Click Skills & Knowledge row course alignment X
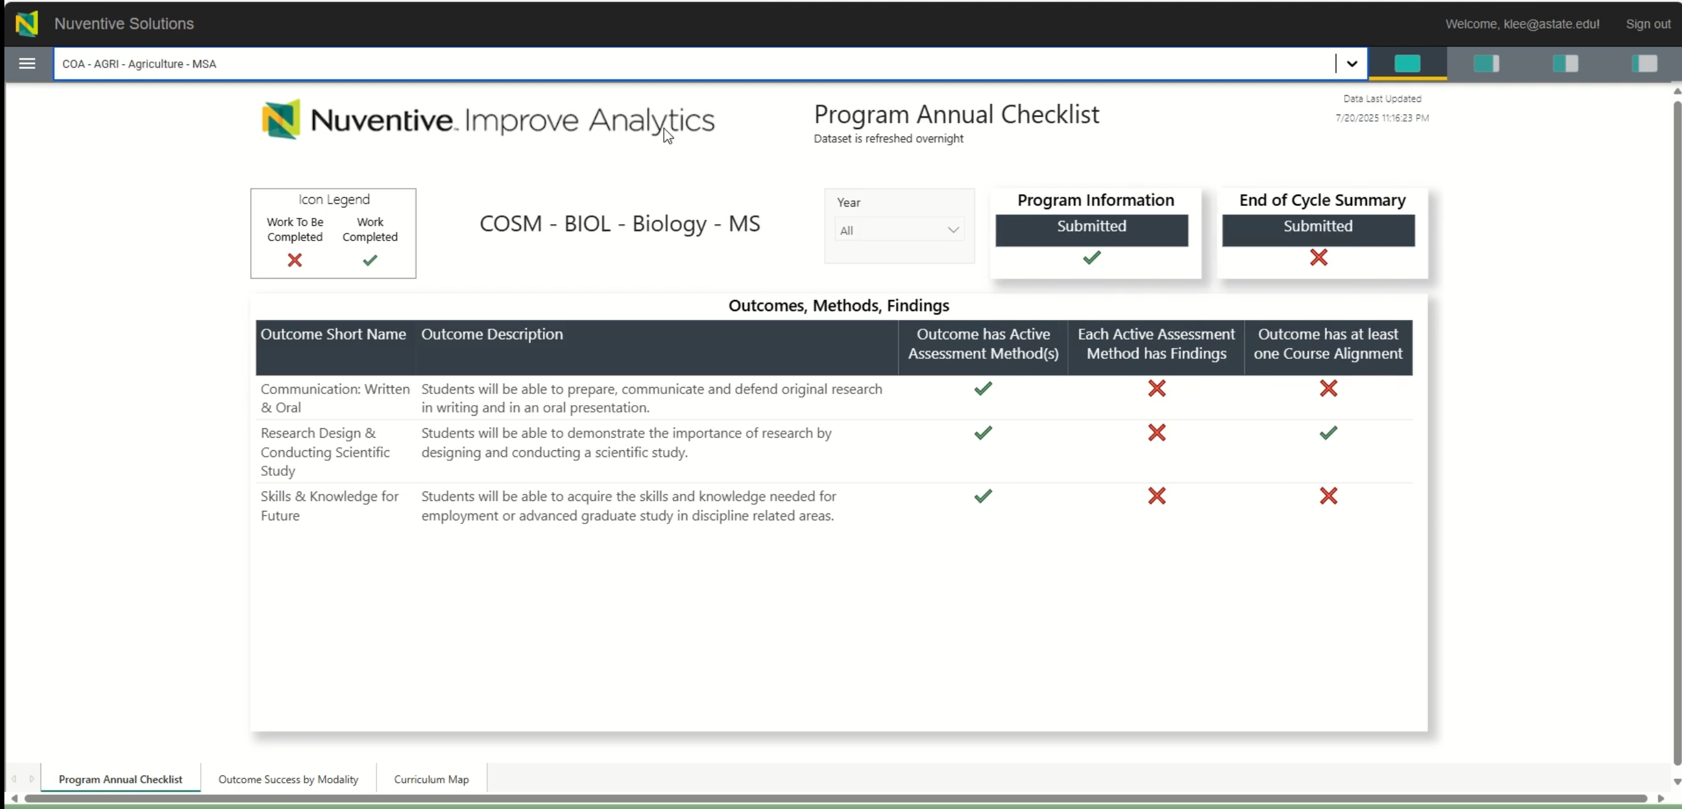Image resolution: width=1682 pixels, height=809 pixels. tap(1328, 495)
